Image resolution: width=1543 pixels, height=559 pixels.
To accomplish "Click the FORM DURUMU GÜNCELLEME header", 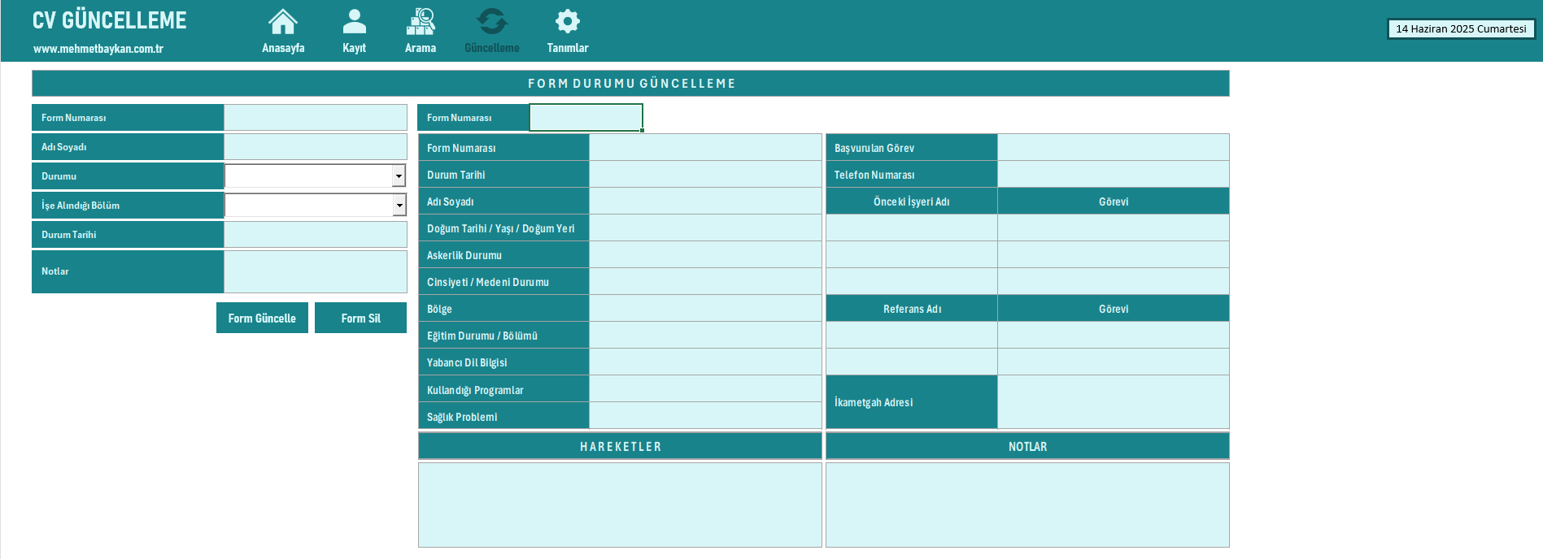I will pyautogui.click(x=631, y=83).
